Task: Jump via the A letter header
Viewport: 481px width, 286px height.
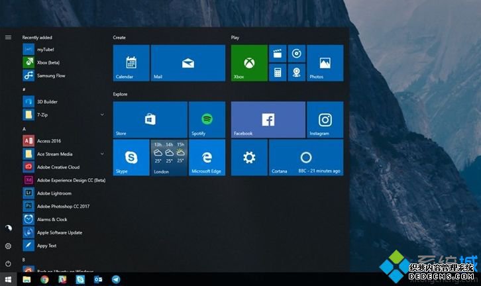Action: 24,129
